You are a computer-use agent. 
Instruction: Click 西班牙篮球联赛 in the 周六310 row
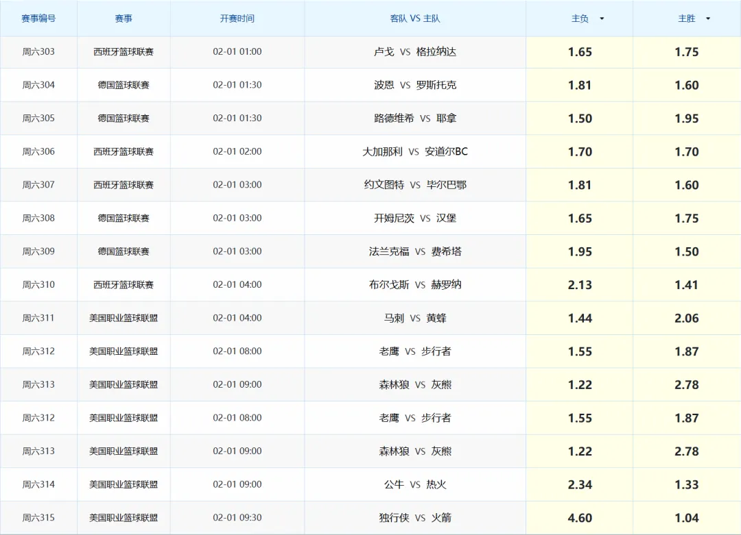click(x=123, y=285)
